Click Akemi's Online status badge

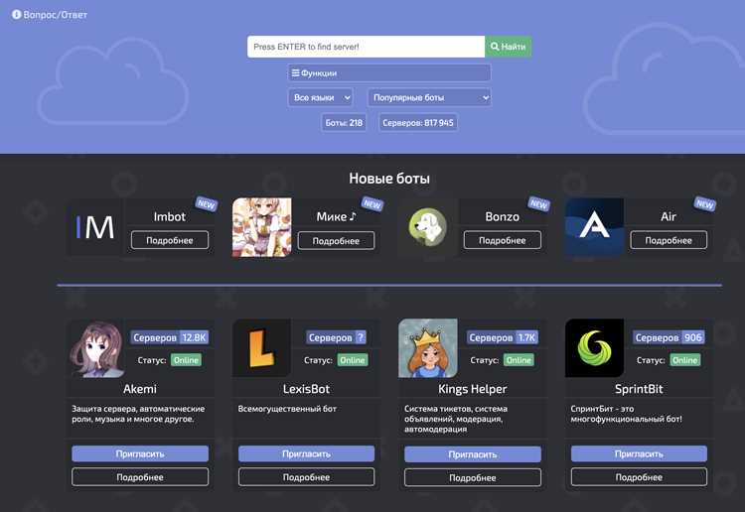click(x=186, y=360)
